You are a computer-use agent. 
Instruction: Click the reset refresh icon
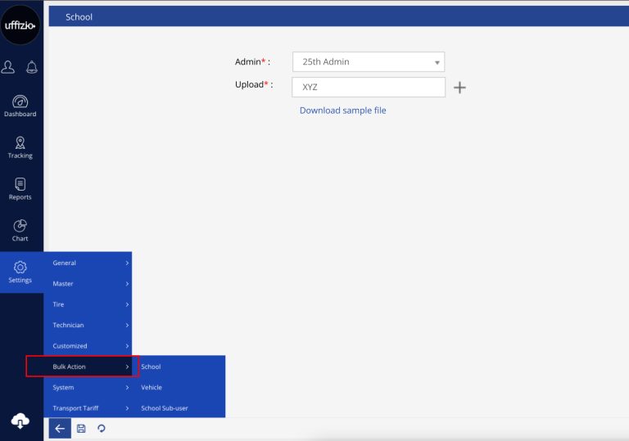(x=102, y=428)
